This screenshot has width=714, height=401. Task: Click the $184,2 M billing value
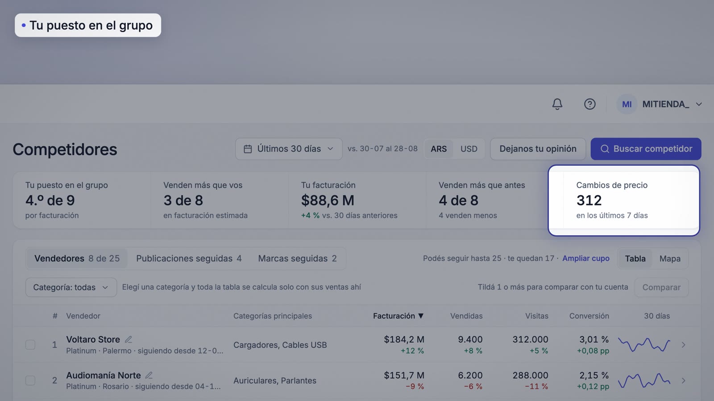click(404, 340)
